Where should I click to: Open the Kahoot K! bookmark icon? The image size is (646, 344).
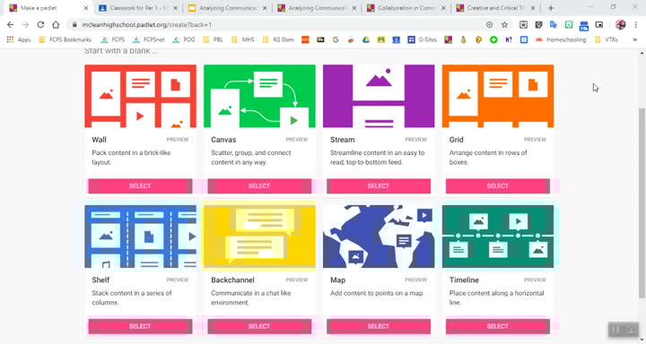(x=509, y=39)
